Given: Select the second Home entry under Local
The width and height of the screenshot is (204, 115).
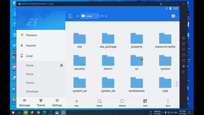Looking at the screenshot, I should 41,74.
